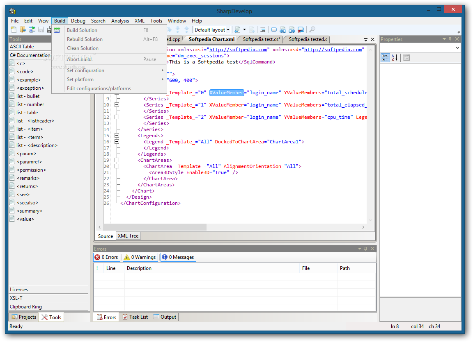This screenshot has height=342, width=473.
Task: Click the Description column header in Errors
Action: (x=212, y=268)
